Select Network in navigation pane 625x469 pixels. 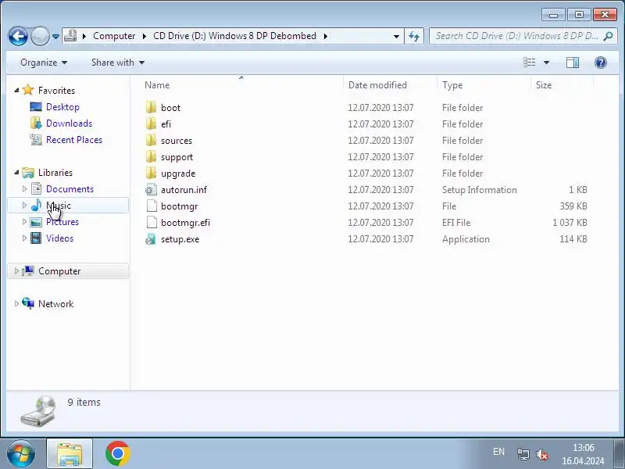click(55, 304)
